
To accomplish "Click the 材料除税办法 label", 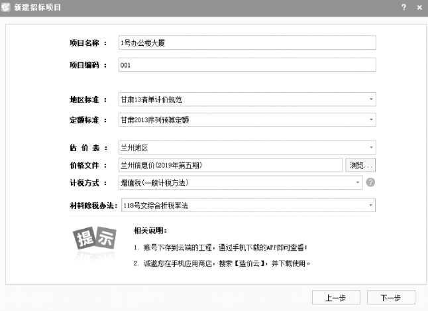I will point(93,206).
